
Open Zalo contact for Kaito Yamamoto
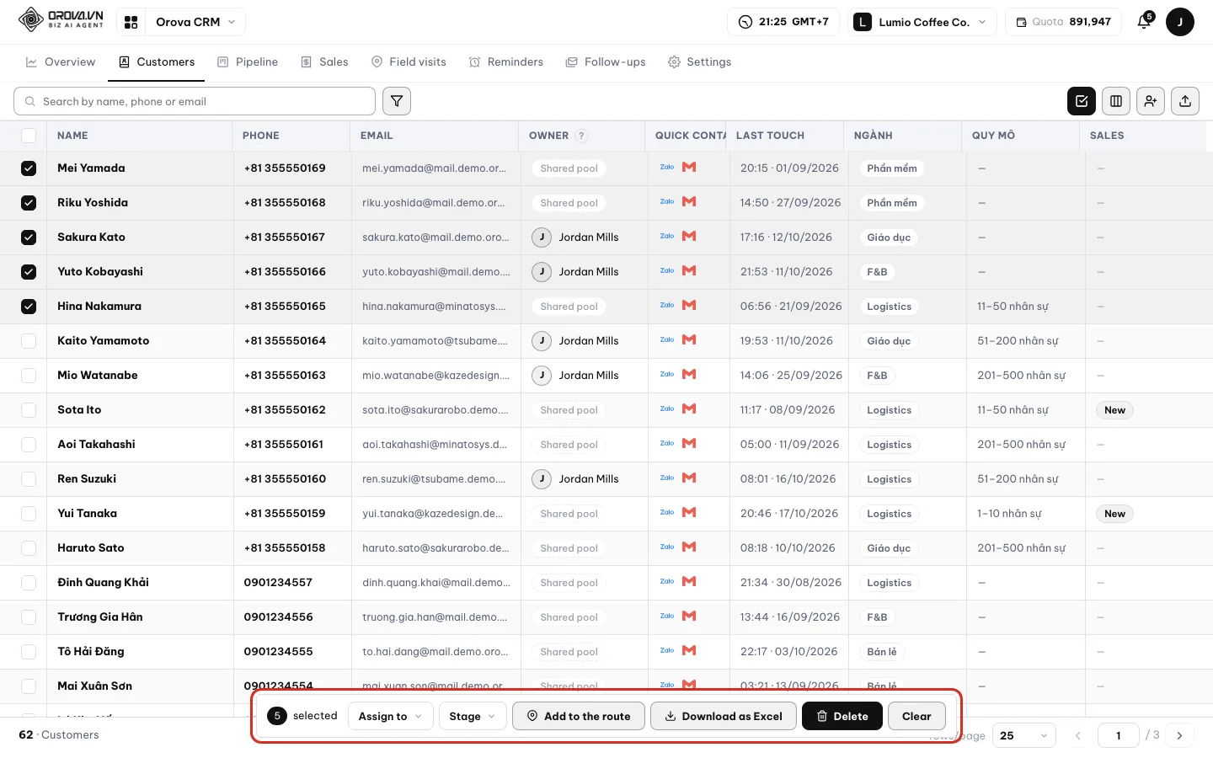click(x=667, y=340)
